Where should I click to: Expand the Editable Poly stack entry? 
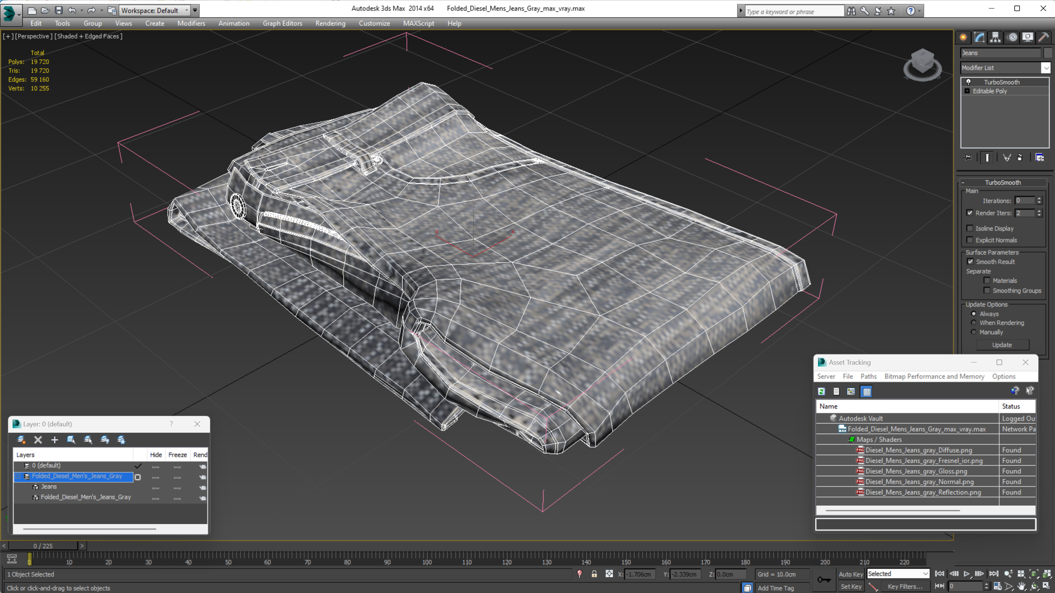point(967,91)
